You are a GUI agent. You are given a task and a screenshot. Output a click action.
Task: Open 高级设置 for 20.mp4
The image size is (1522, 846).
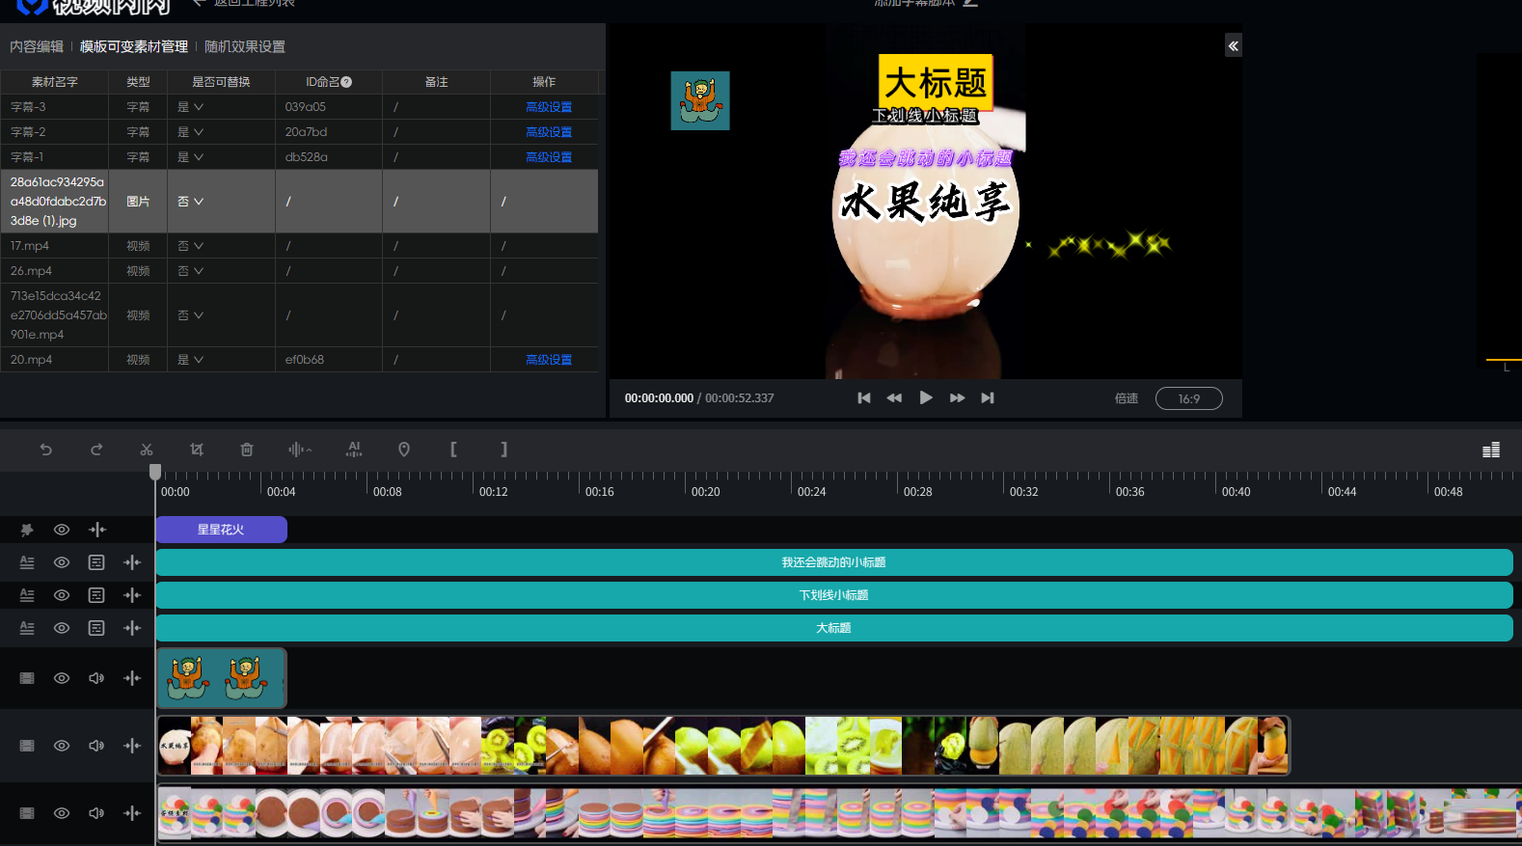(x=549, y=360)
